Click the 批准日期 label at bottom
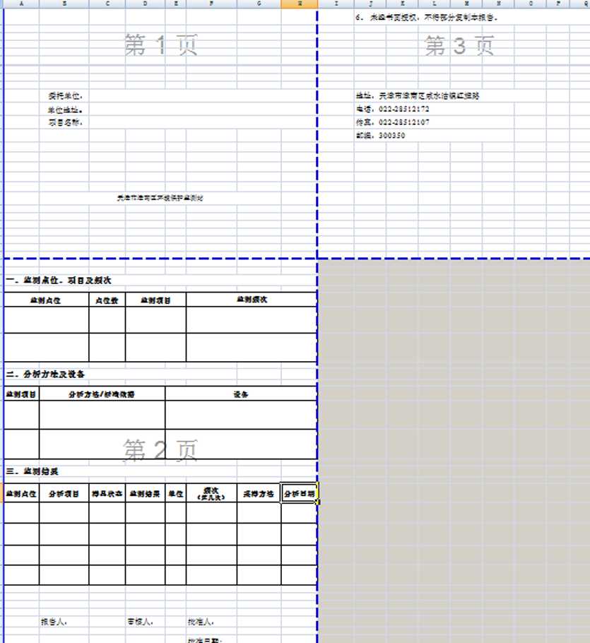The height and width of the screenshot is (643, 590). [x=205, y=639]
